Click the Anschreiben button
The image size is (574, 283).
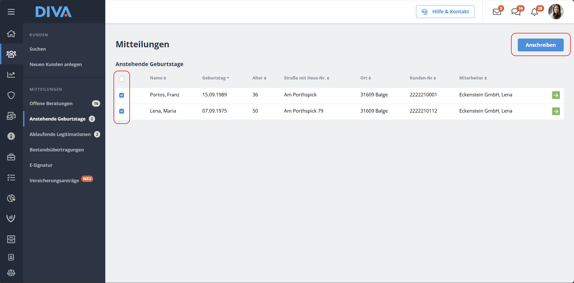[x=540, y=45]
